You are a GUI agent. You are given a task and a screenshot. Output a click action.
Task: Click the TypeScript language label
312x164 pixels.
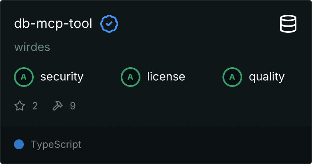[x=56, y=144]
